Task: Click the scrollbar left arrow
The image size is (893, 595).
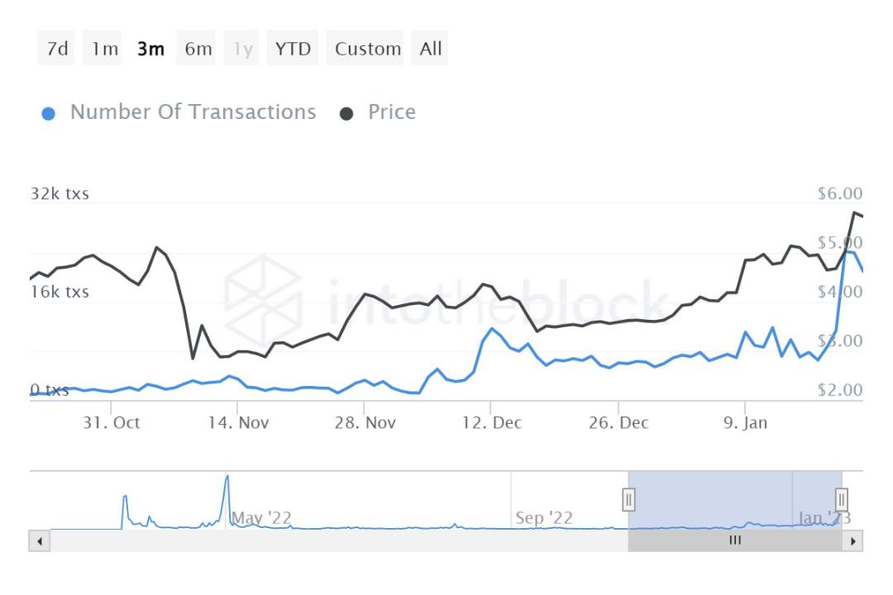Action: click(x=37, y=541)
